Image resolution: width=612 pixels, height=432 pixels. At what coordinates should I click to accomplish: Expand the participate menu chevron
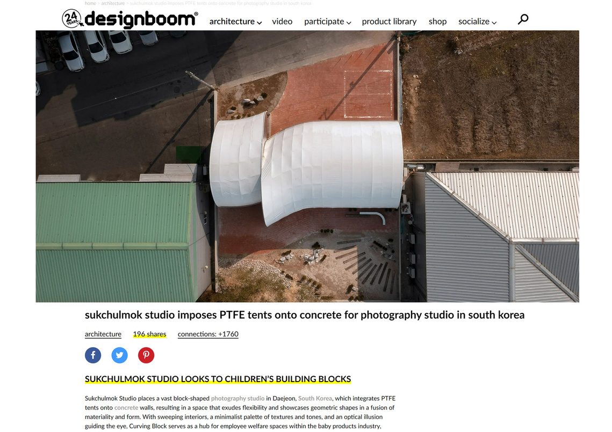point(349,23)
